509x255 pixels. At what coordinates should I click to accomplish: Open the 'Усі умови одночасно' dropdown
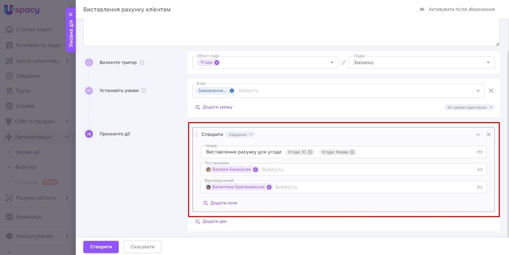(x=469, y=107)
